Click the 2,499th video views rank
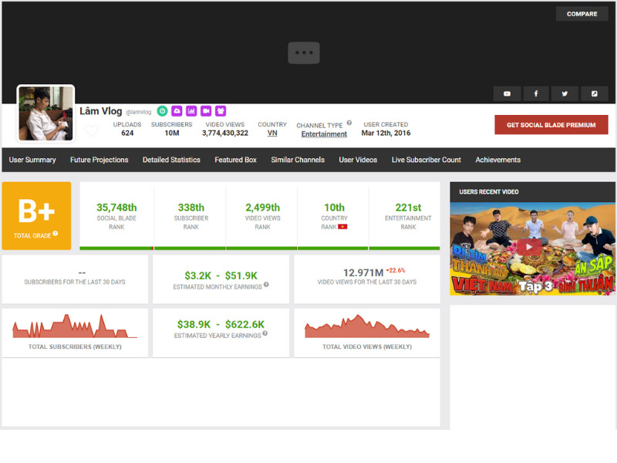This screenshot has height=463, width=617. point(262,207)
